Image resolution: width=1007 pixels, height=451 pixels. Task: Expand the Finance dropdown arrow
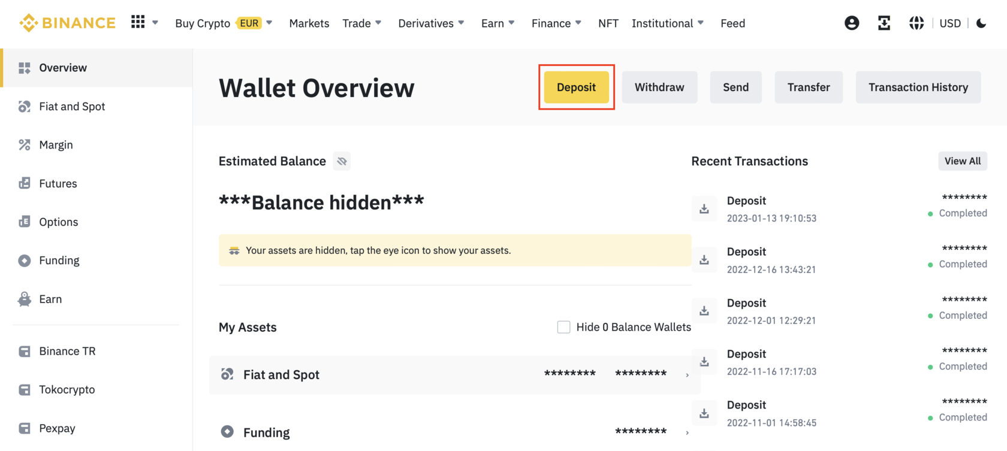point(578,23)
